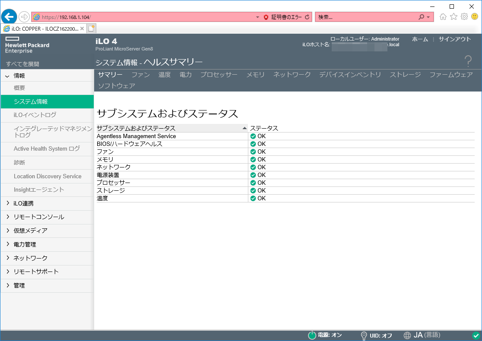
Task: Click the browser back arrow button
Action: [x=9, y=16]
